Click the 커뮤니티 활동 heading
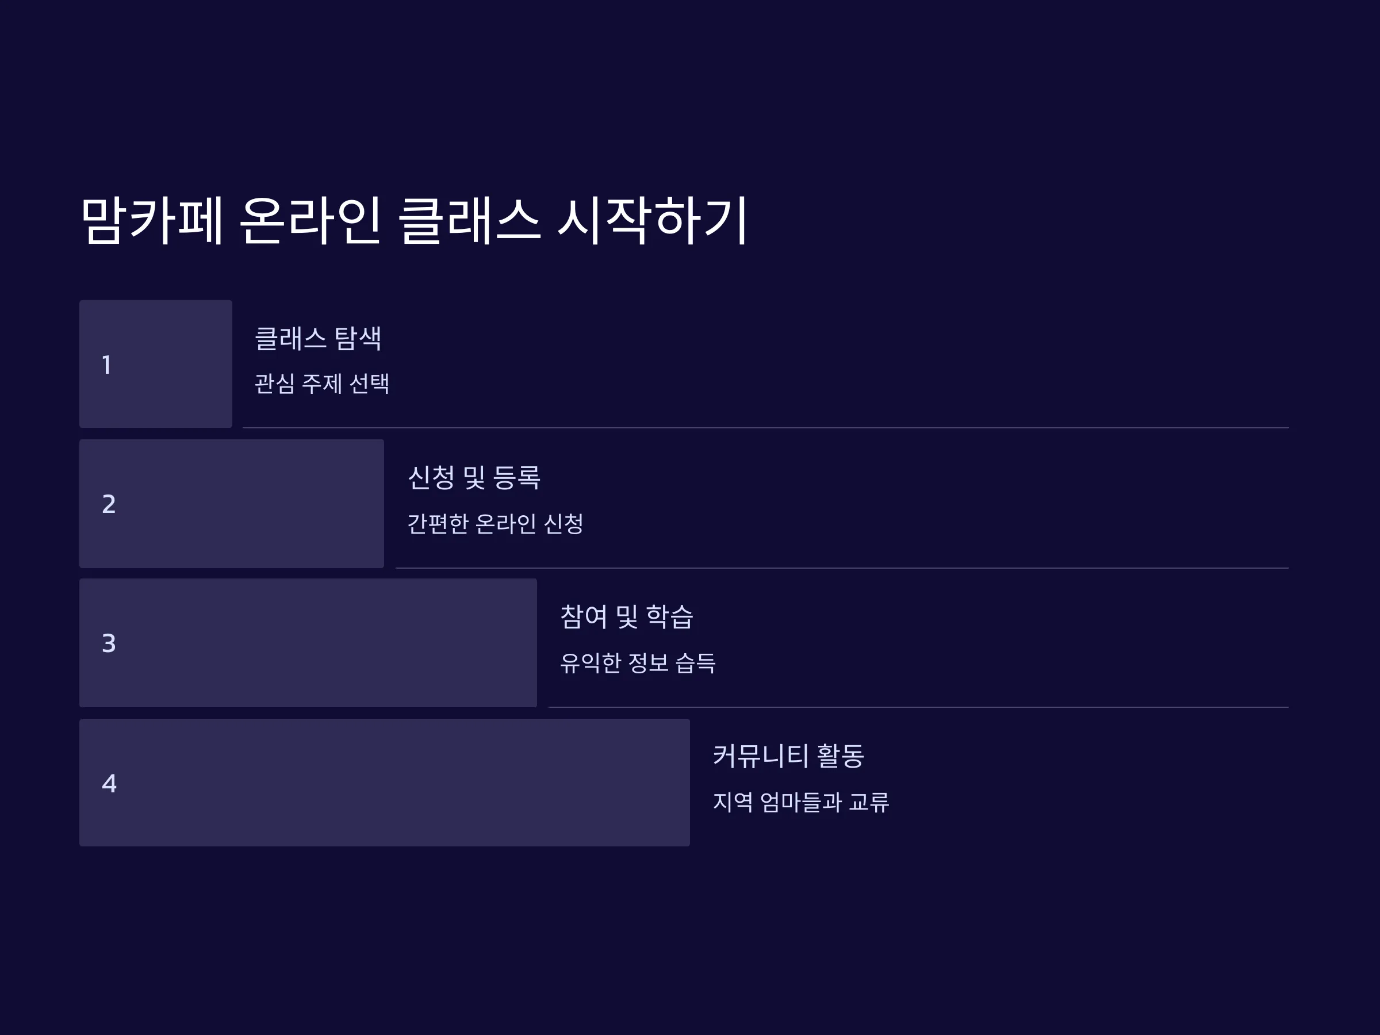The image size is (1380, 1035). click(x=788, y=756)
